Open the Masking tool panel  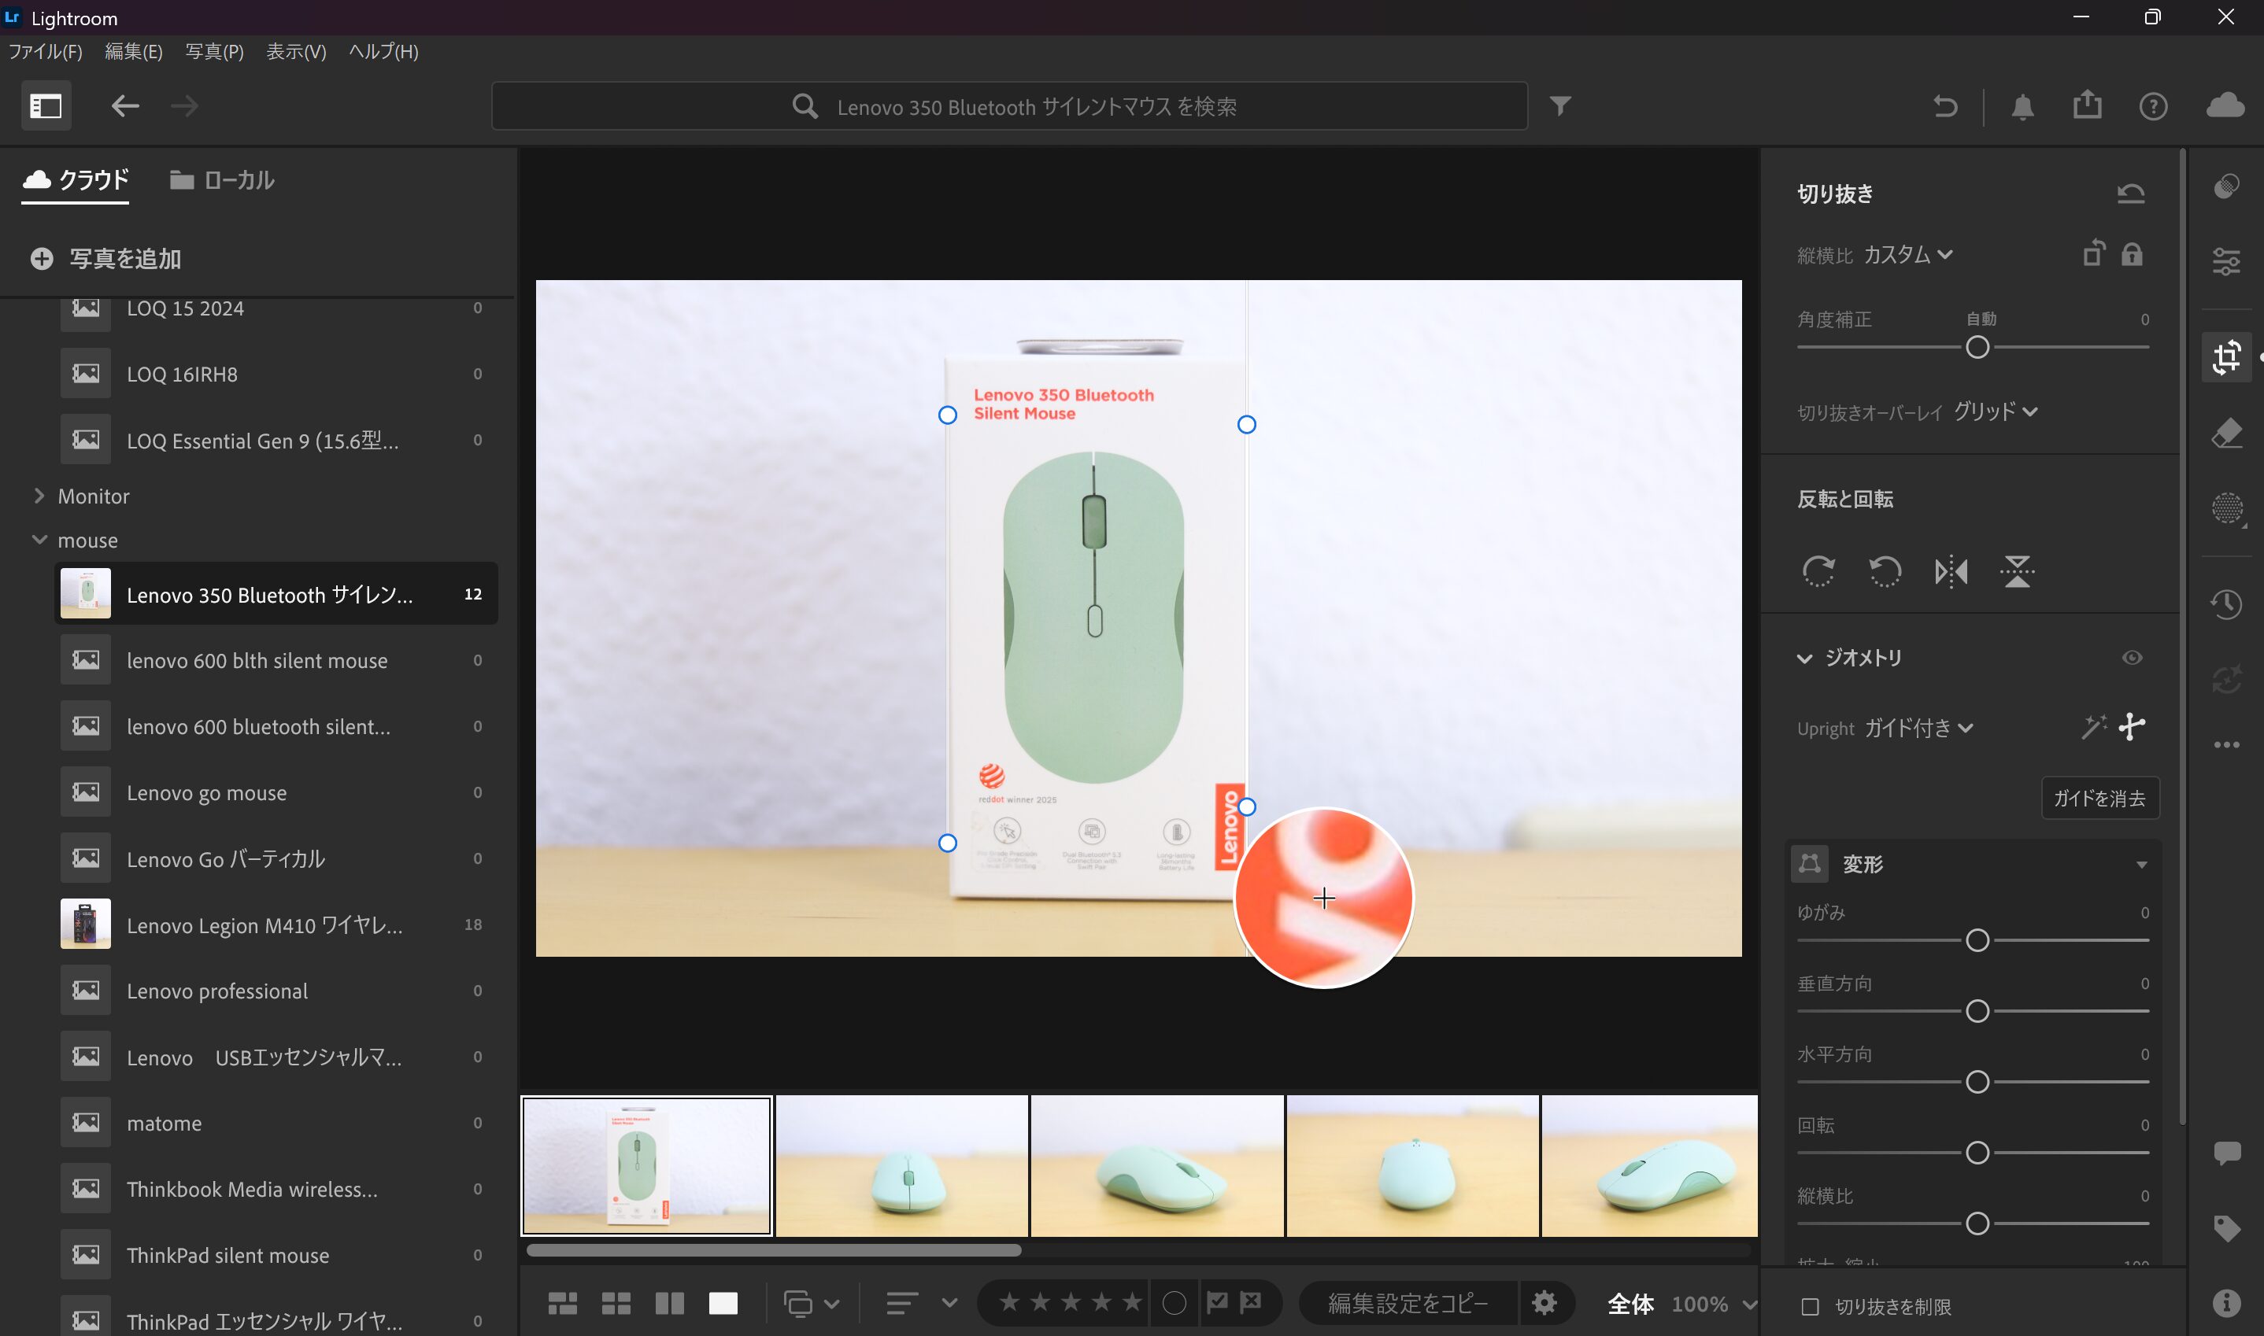point(2229,508)
